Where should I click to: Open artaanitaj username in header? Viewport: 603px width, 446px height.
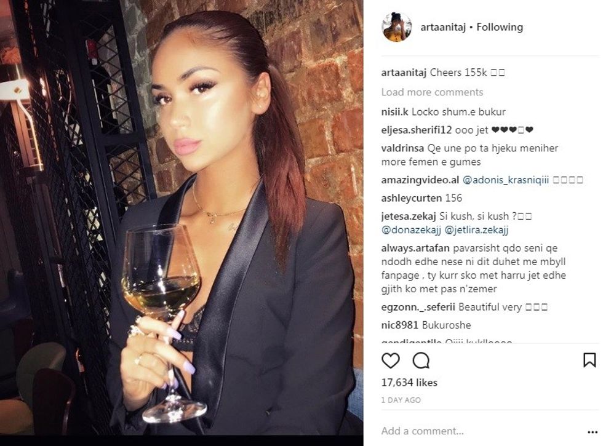click(x=443, y=27)
